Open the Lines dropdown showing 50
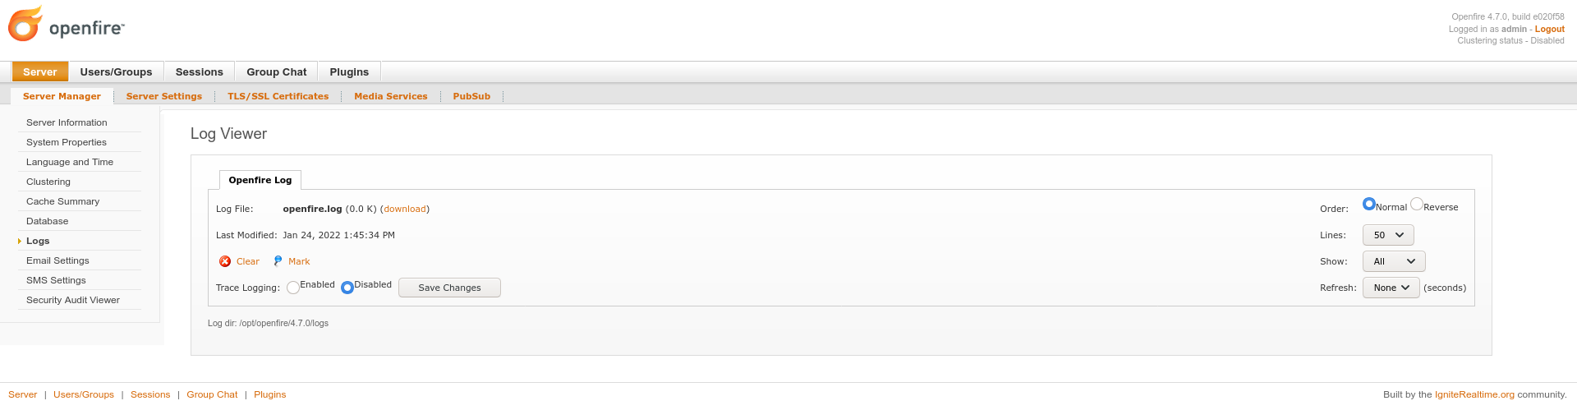1577x410 pixels. [x=1388, y=235]
